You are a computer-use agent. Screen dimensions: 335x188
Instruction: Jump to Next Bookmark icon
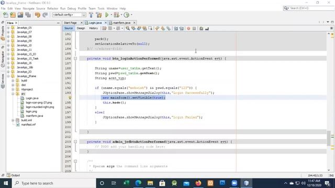coord(163,28)
